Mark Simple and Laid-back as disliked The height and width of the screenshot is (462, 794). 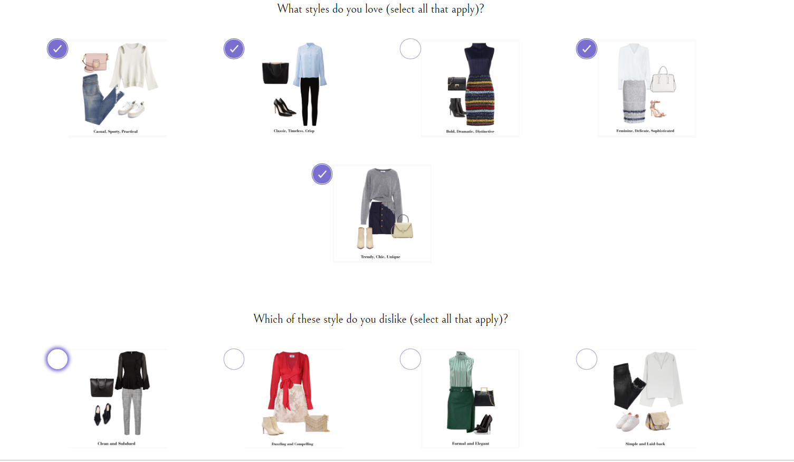tap(587, 359)
